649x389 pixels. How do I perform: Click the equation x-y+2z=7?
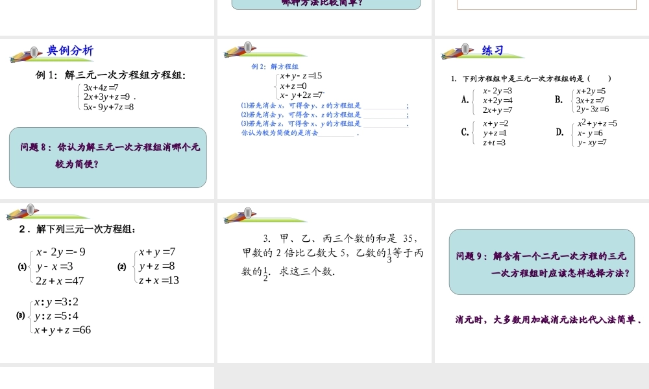point(301,95)
